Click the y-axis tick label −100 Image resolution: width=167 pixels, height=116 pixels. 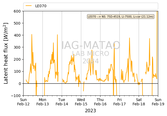coord(16,96)
